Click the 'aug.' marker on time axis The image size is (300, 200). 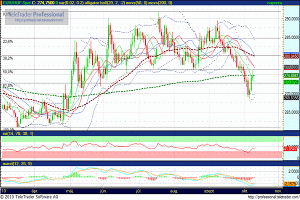(x=174, y=190)
